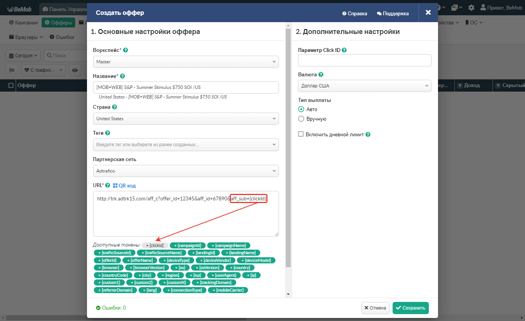Click the help icon beside Страна label
Screen dimensions: 525x321
click(114, 107)
